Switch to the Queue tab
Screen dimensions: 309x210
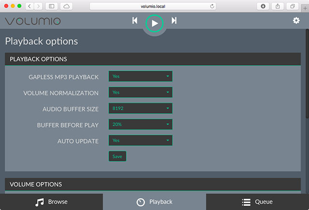tap(257, 202)
